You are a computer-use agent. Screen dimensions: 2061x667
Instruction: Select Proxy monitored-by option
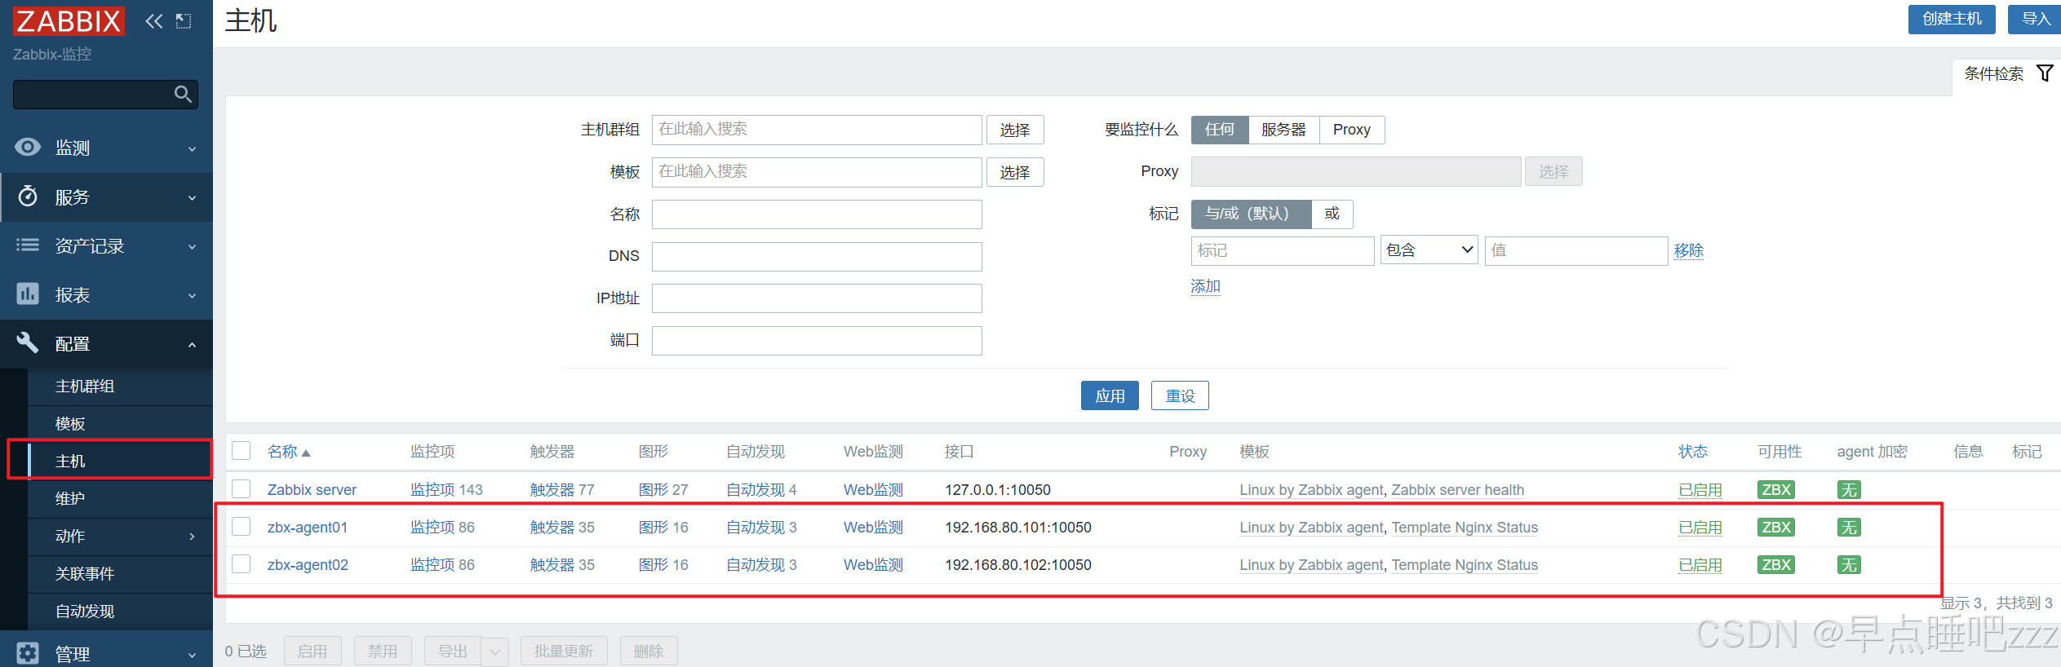tap(1352, 130)
